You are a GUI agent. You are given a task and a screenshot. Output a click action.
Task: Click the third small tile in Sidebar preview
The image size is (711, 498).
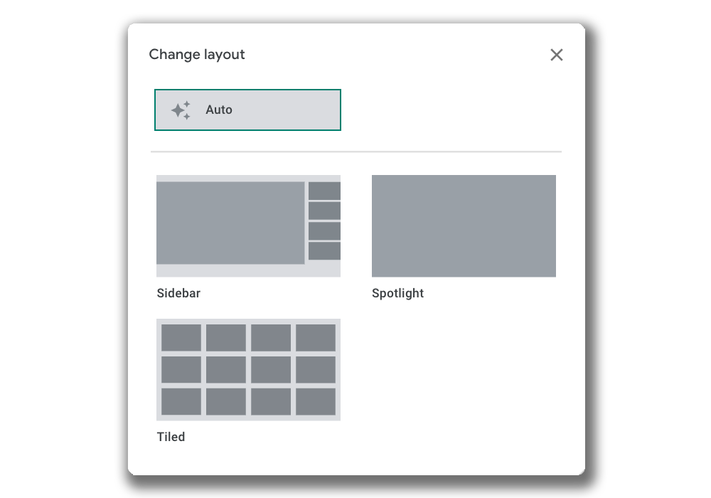click(x=324, y=231)
